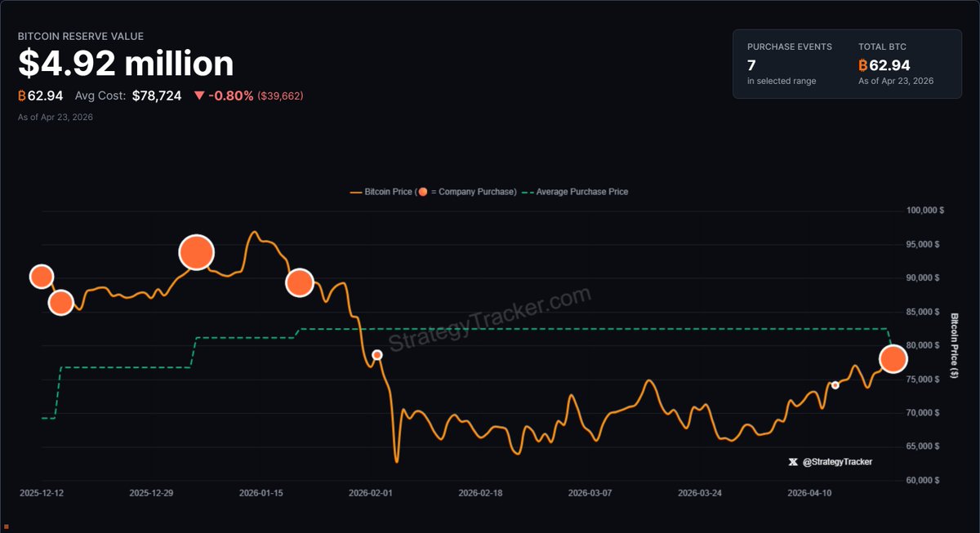Click the $4.92 million reserve value
The image size is (980, 533).
126,64
